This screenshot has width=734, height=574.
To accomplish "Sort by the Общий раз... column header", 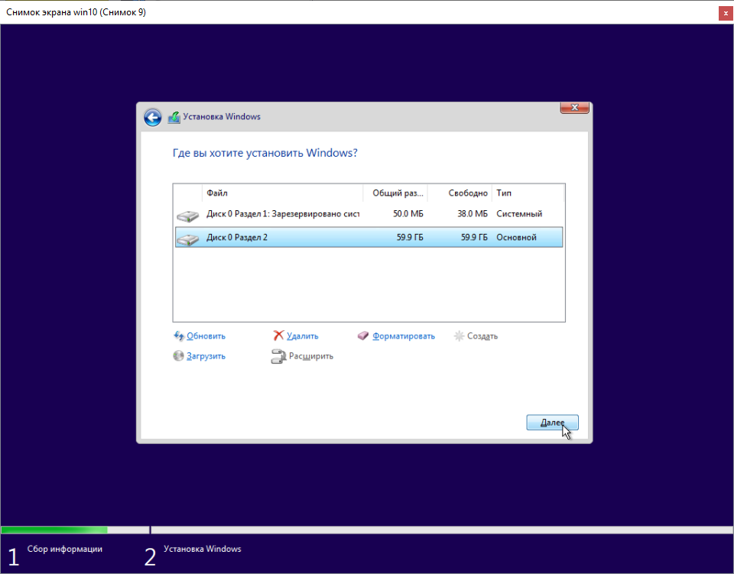I will [x=395, y=193].
